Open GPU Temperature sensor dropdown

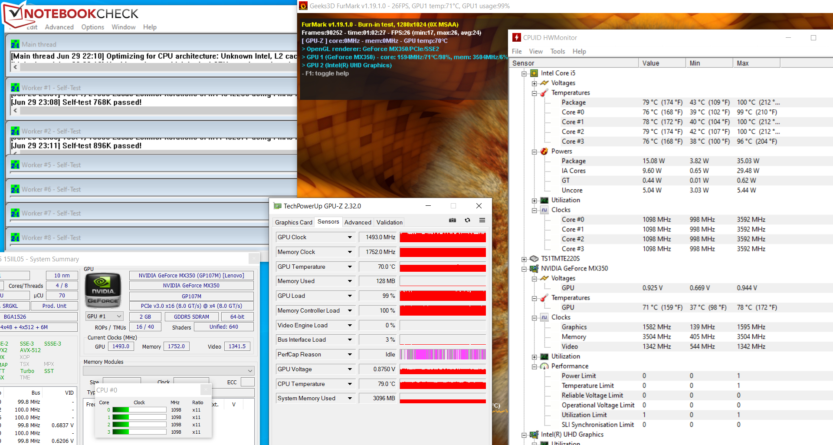click(x=350, y=267)
